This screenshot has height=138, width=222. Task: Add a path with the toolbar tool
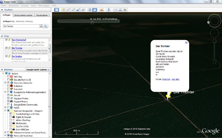73,10
